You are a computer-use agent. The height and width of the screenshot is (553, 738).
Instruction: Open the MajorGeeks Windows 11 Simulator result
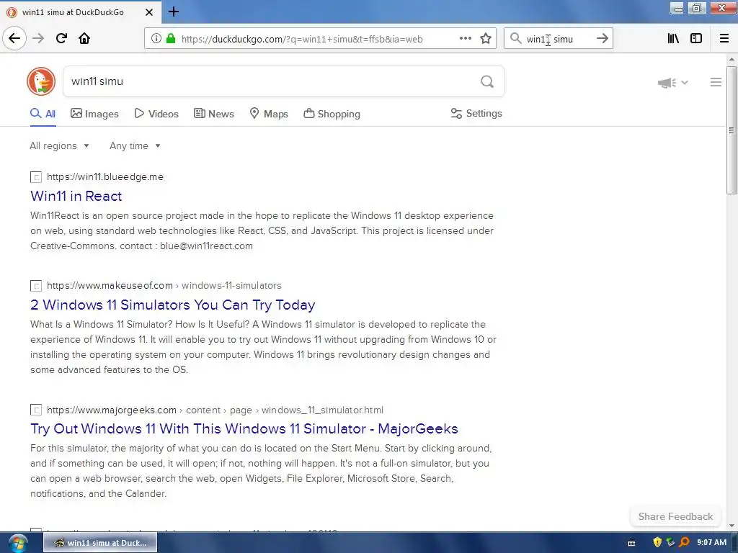[244, 429]
